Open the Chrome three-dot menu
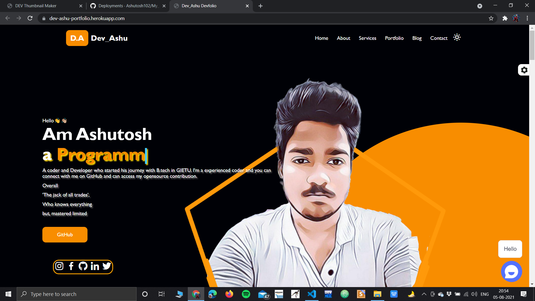535x301 pixels. [527, 18]
